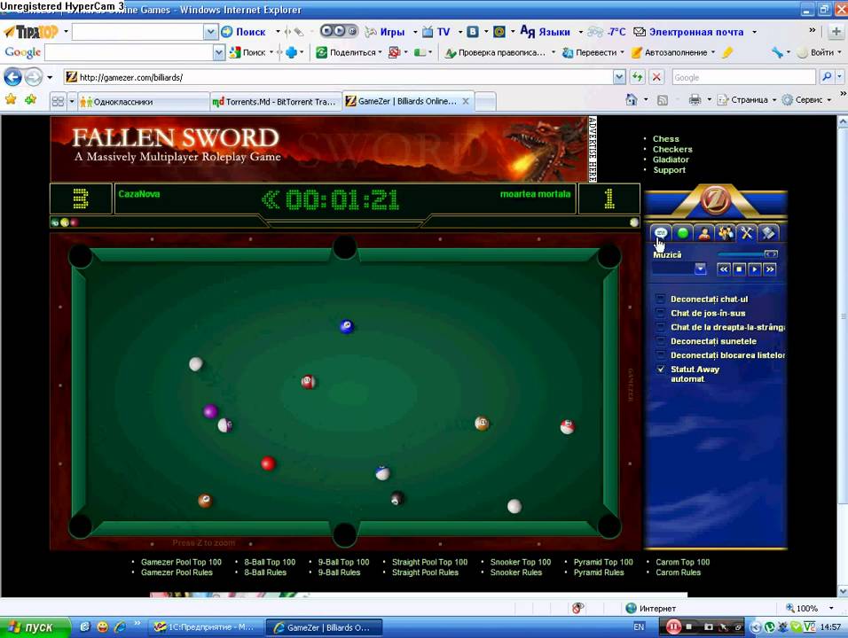Screen dimensions: 848x638
Task: Open the chat bubble tab in GameZer panel
Action: point(660,233)
